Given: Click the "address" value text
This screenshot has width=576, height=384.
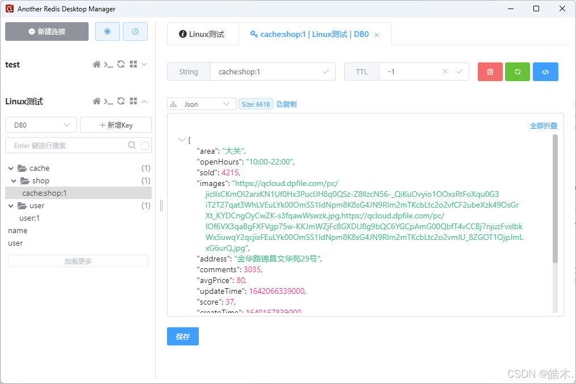Looking at the screenshot, I should [x=277, y=259].
